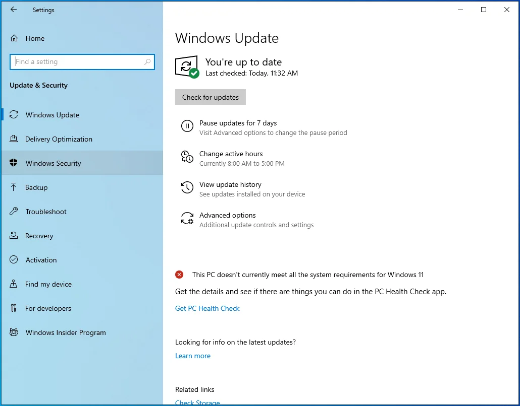Click the Check Storage link
The height and width of the screenshot is (406, 520).
(197, 402)
